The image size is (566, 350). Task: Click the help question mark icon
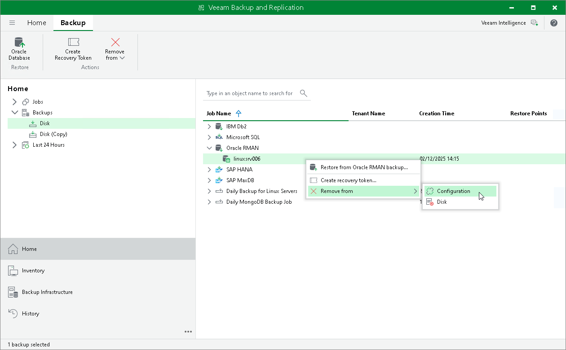(553, 23)
